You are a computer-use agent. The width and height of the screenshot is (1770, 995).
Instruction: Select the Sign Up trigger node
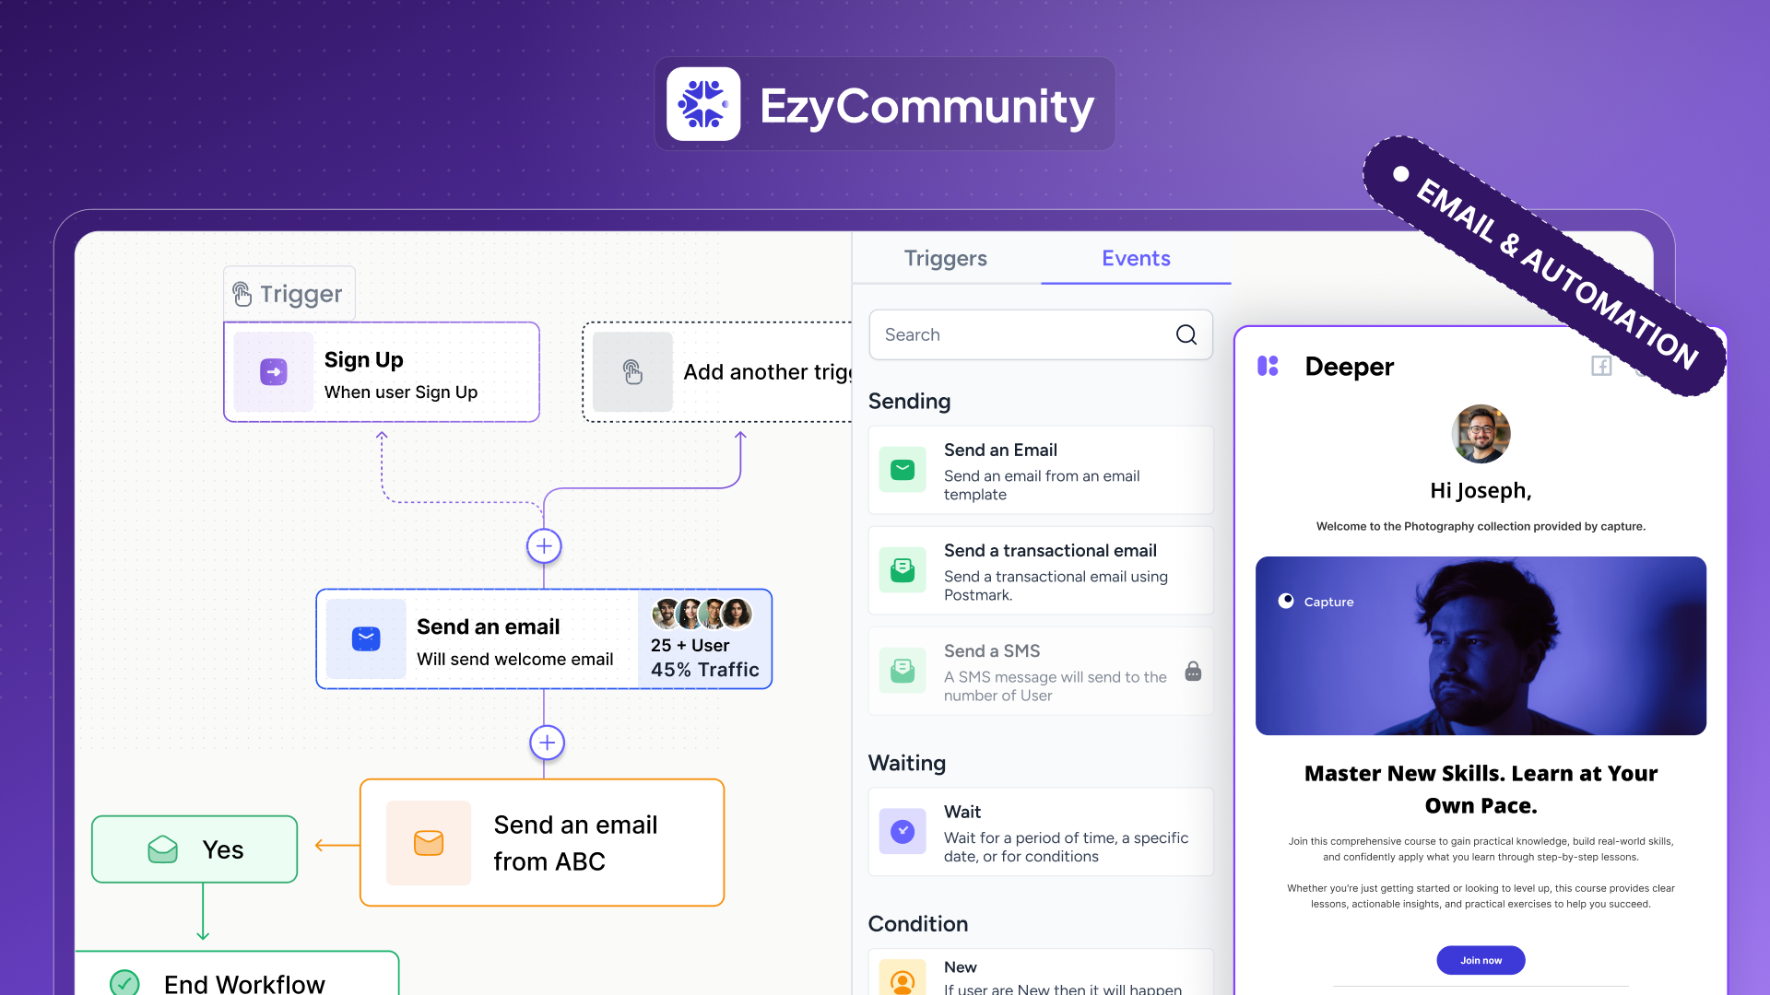point(382,372)
